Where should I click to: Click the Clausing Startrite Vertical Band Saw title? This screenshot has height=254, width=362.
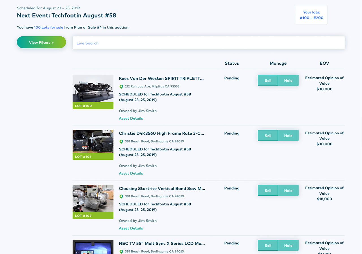[162, 188]
